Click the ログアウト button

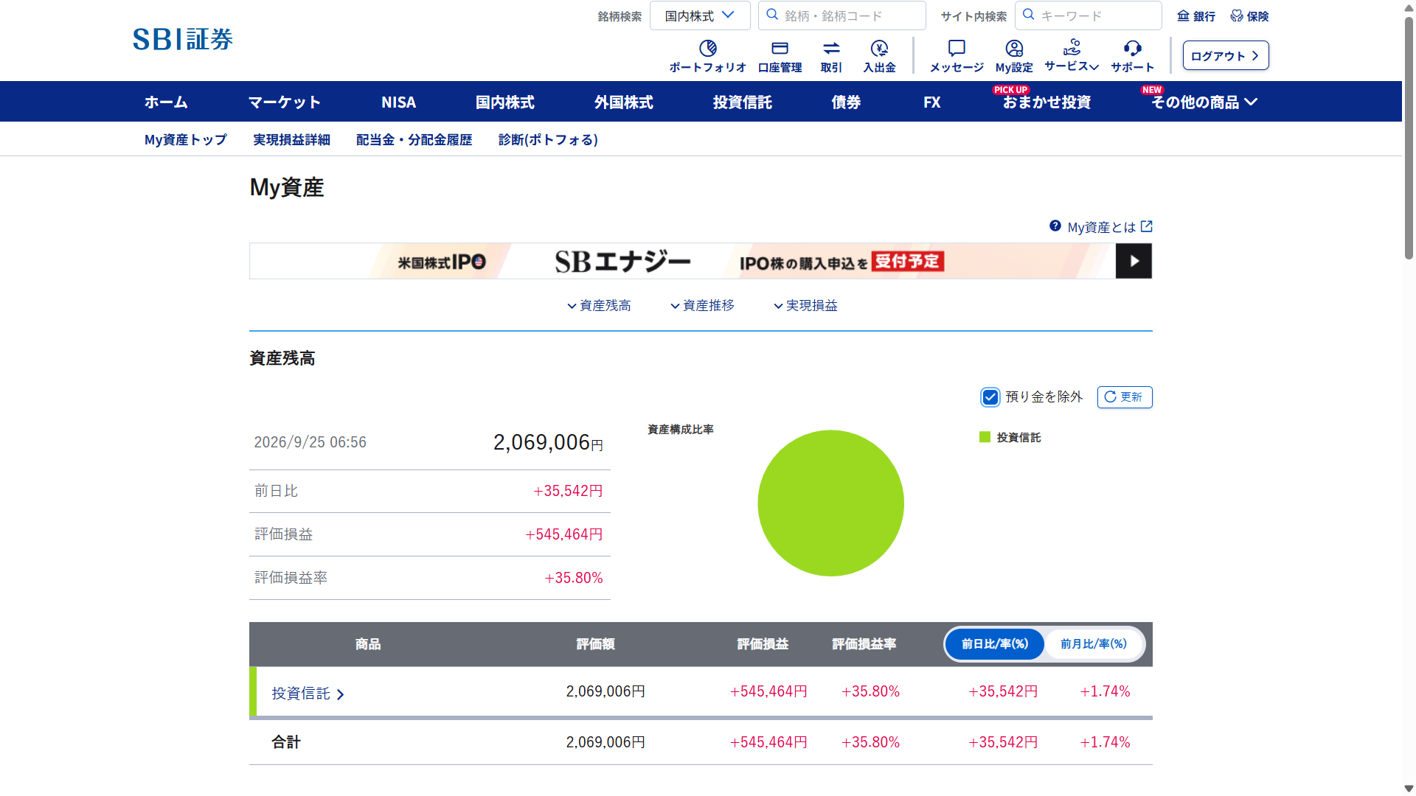(1225, 56)
